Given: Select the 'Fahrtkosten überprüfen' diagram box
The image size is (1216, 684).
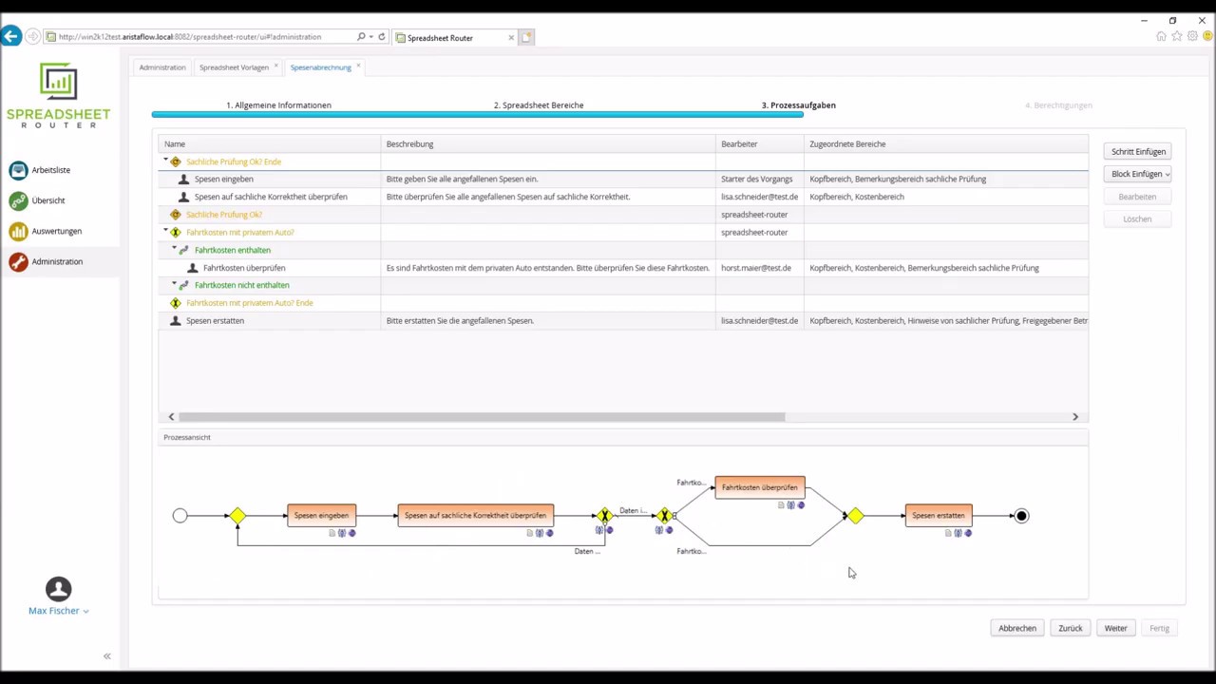Looking at the screenshot, I should tap(759, 487).
